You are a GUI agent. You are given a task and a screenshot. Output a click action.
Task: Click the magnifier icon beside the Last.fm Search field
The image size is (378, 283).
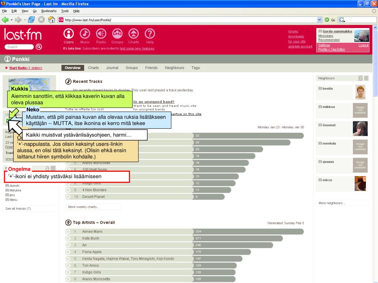pyautogui.click(x=39, y=47)
